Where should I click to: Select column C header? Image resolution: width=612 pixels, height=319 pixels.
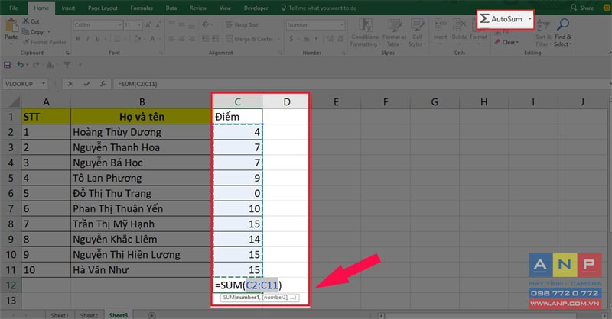[237, 102]
